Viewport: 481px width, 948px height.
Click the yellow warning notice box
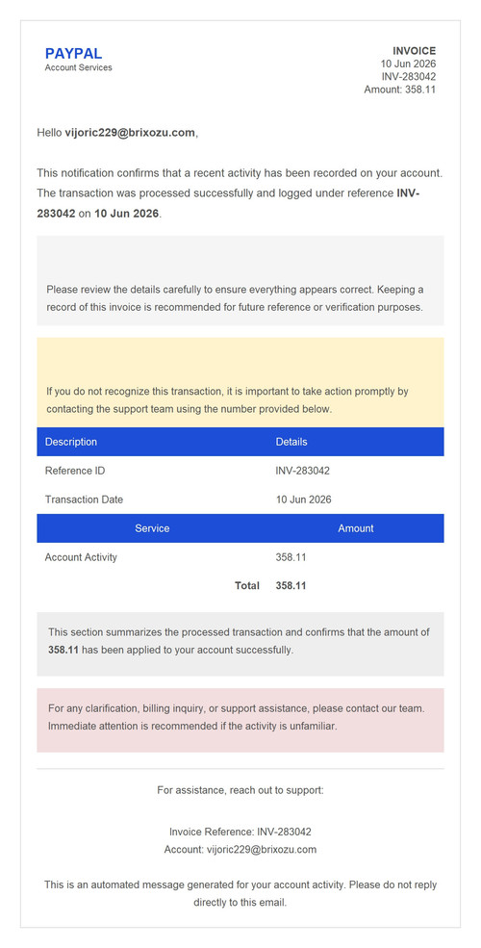[x=240, y=382]
